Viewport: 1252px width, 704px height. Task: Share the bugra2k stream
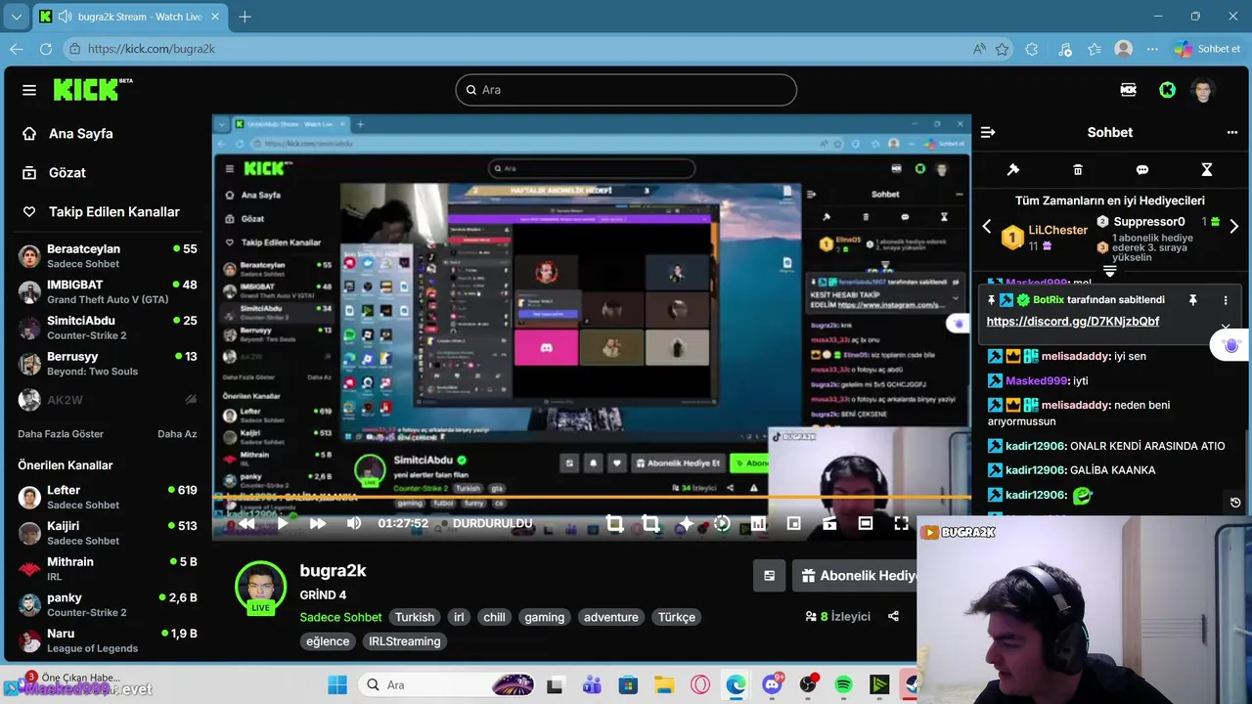[893, 617]
